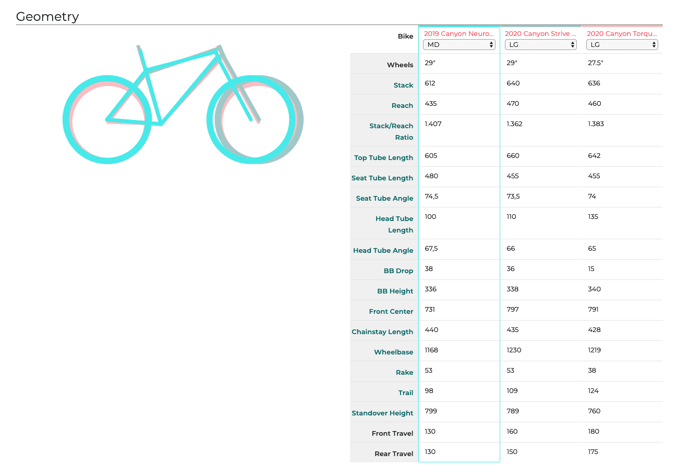
Task: Click the Rear Travel row label
Action: pos(394,454)
